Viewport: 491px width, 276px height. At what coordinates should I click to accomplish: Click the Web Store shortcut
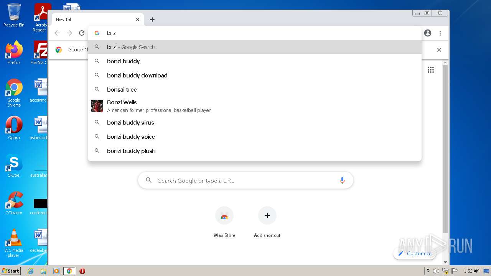pyautogui.click(x=224, y=222)
